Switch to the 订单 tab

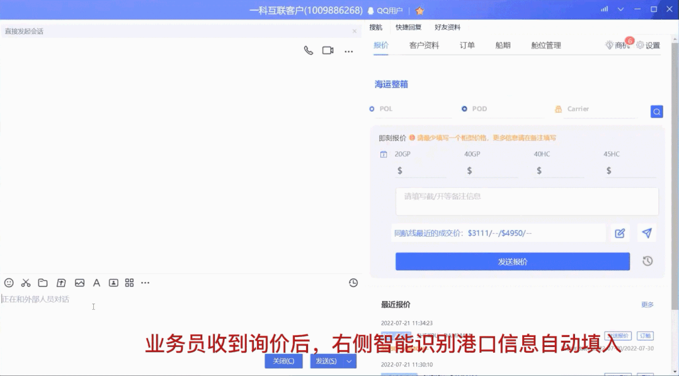pos(467,45)
